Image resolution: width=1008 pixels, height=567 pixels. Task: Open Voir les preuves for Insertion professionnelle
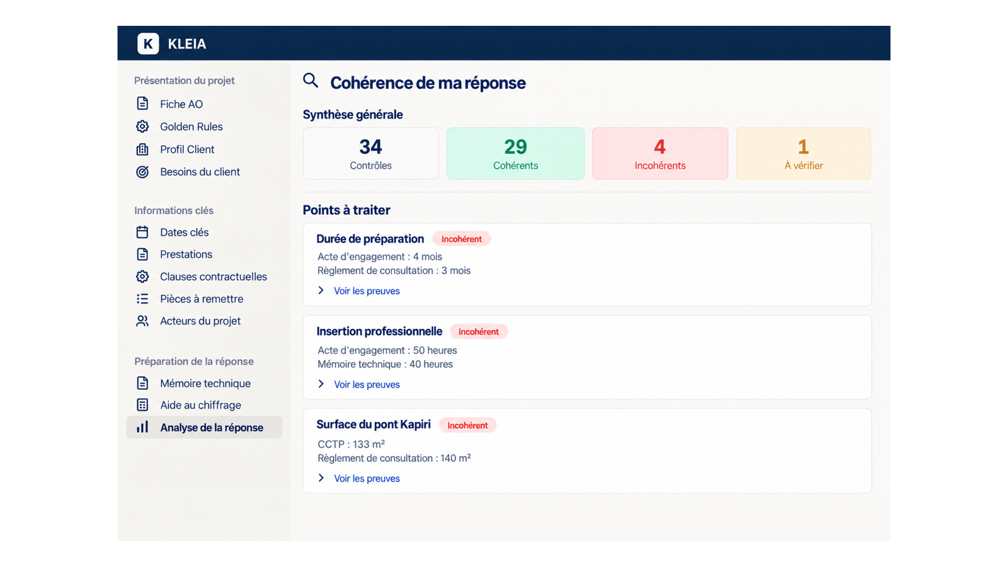367,384
